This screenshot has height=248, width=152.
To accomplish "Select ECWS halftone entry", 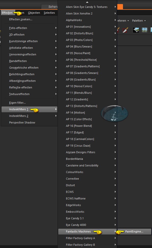I will click(88, 198).
